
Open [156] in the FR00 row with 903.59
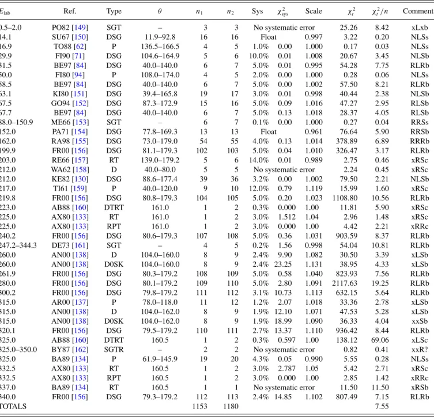click(80, 236)
